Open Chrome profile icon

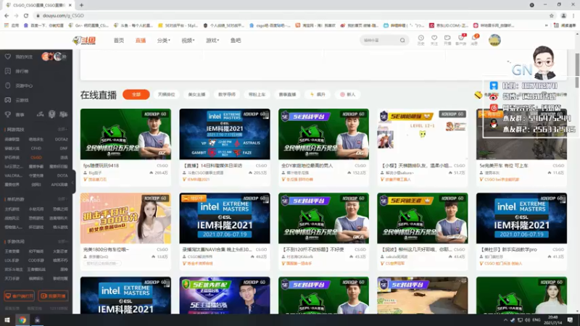click(x=563, y=15)
